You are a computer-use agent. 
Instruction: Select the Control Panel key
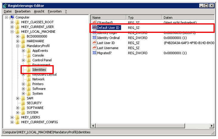click(42, 60)
